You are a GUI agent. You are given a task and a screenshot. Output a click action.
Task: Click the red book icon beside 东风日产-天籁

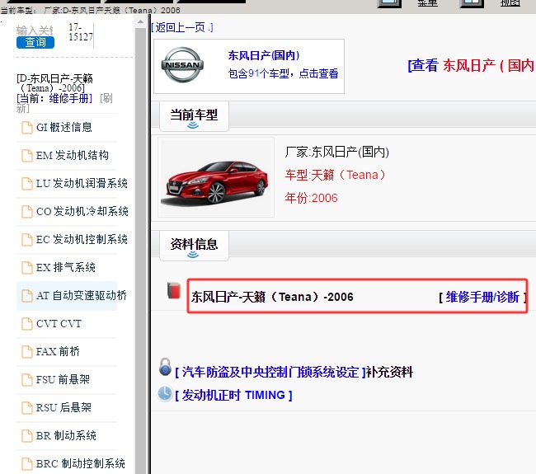point(174,291)
